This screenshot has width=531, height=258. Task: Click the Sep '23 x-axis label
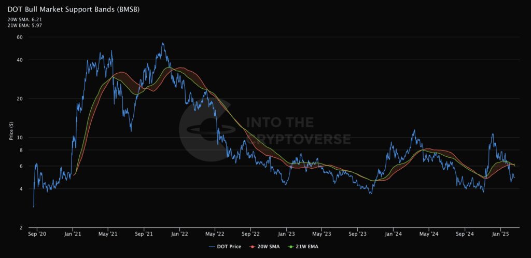point(358,234)
